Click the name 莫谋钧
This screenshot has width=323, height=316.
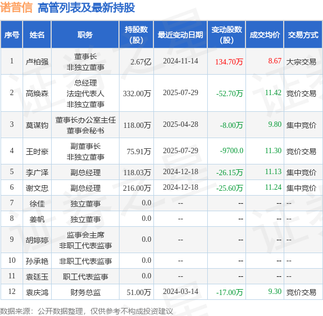tap(37, 125)
